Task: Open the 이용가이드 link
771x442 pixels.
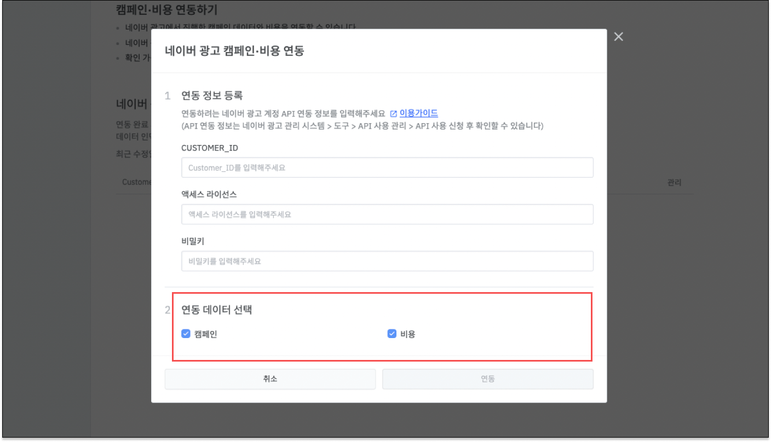Action: (x=418, y=113)
